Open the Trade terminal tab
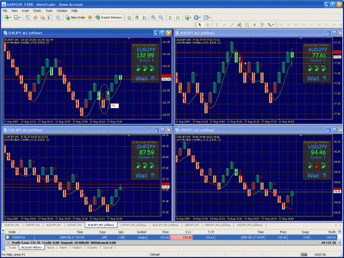This screenshot has height=258, width=344. click(12, 248)
